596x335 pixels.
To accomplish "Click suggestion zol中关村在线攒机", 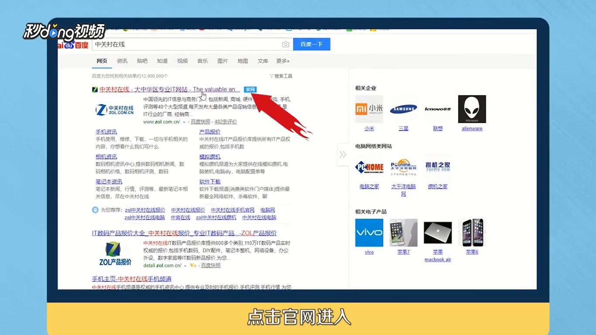I will point(216,218).
